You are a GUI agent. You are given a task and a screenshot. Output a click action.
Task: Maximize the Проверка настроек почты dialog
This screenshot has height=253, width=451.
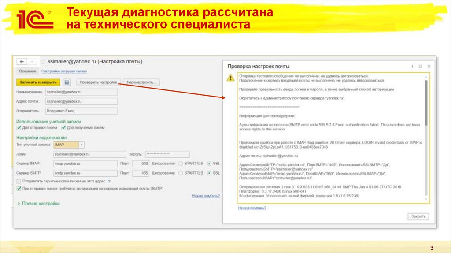click(421, 67)
